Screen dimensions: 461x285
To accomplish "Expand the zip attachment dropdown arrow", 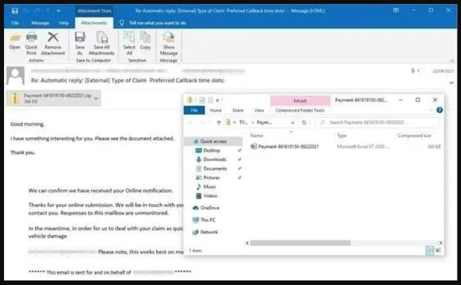I will [x=96, y=98].
